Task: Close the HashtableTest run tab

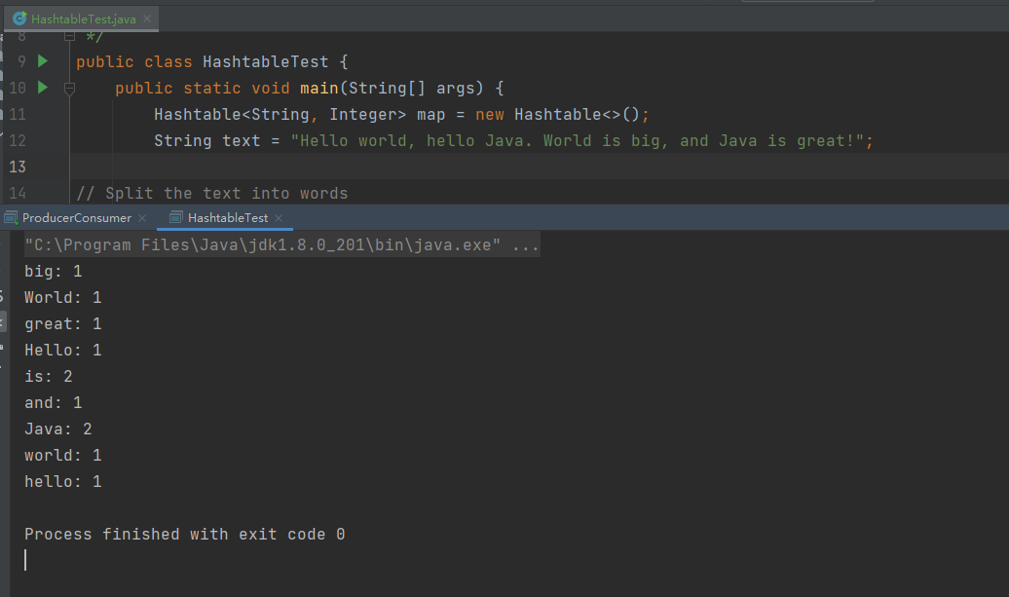Action: coord(279,218)
